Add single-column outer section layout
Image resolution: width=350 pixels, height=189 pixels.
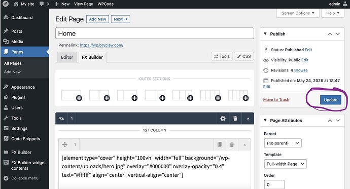(x=72, y=95)
